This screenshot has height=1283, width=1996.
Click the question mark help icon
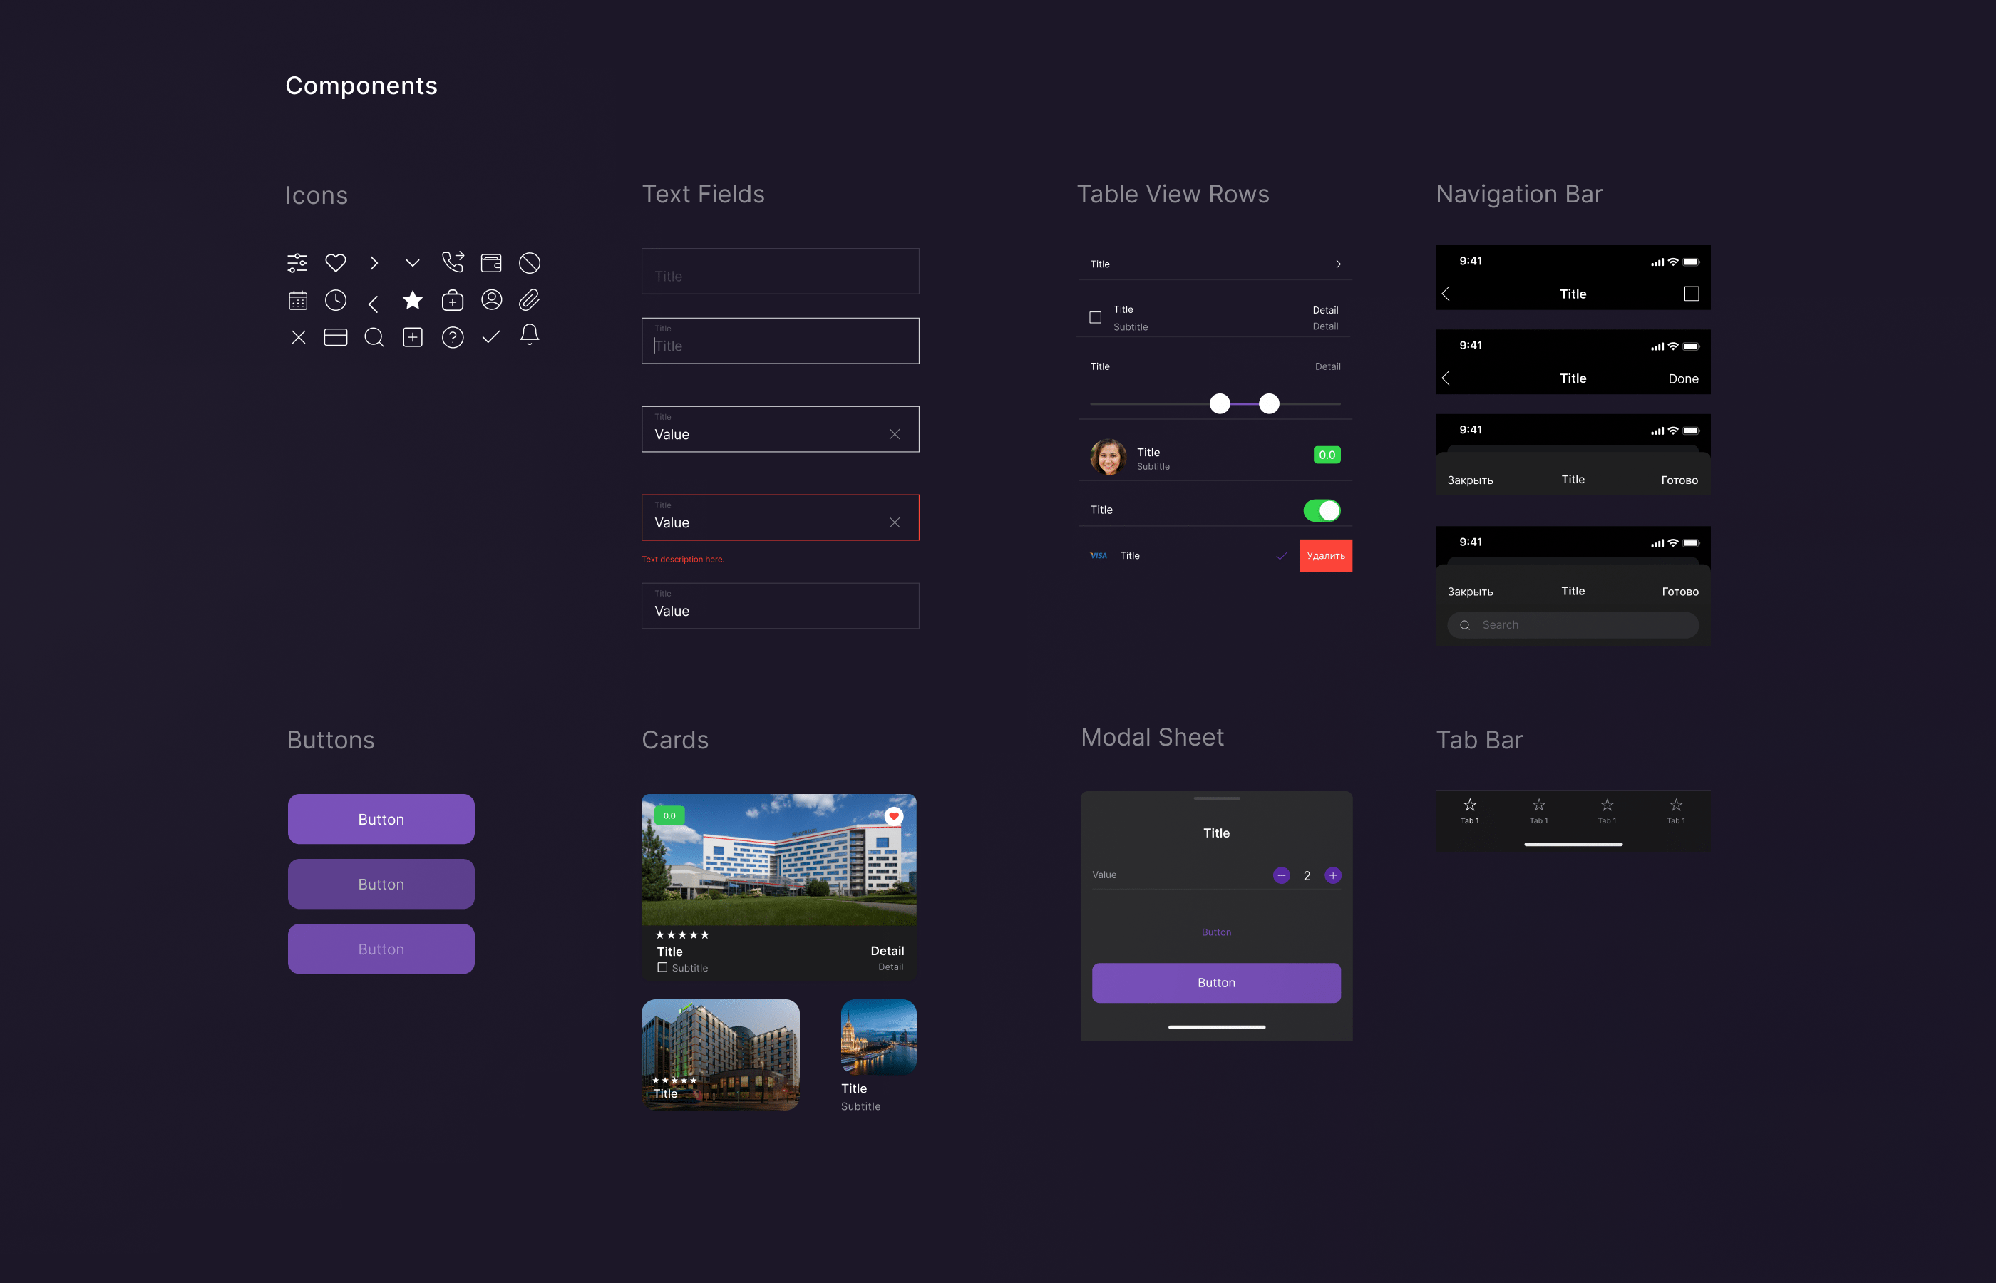coord(453,337)
